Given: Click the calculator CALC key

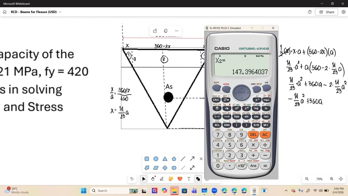Looking at the screenshot, I should (x=216, y=100).
